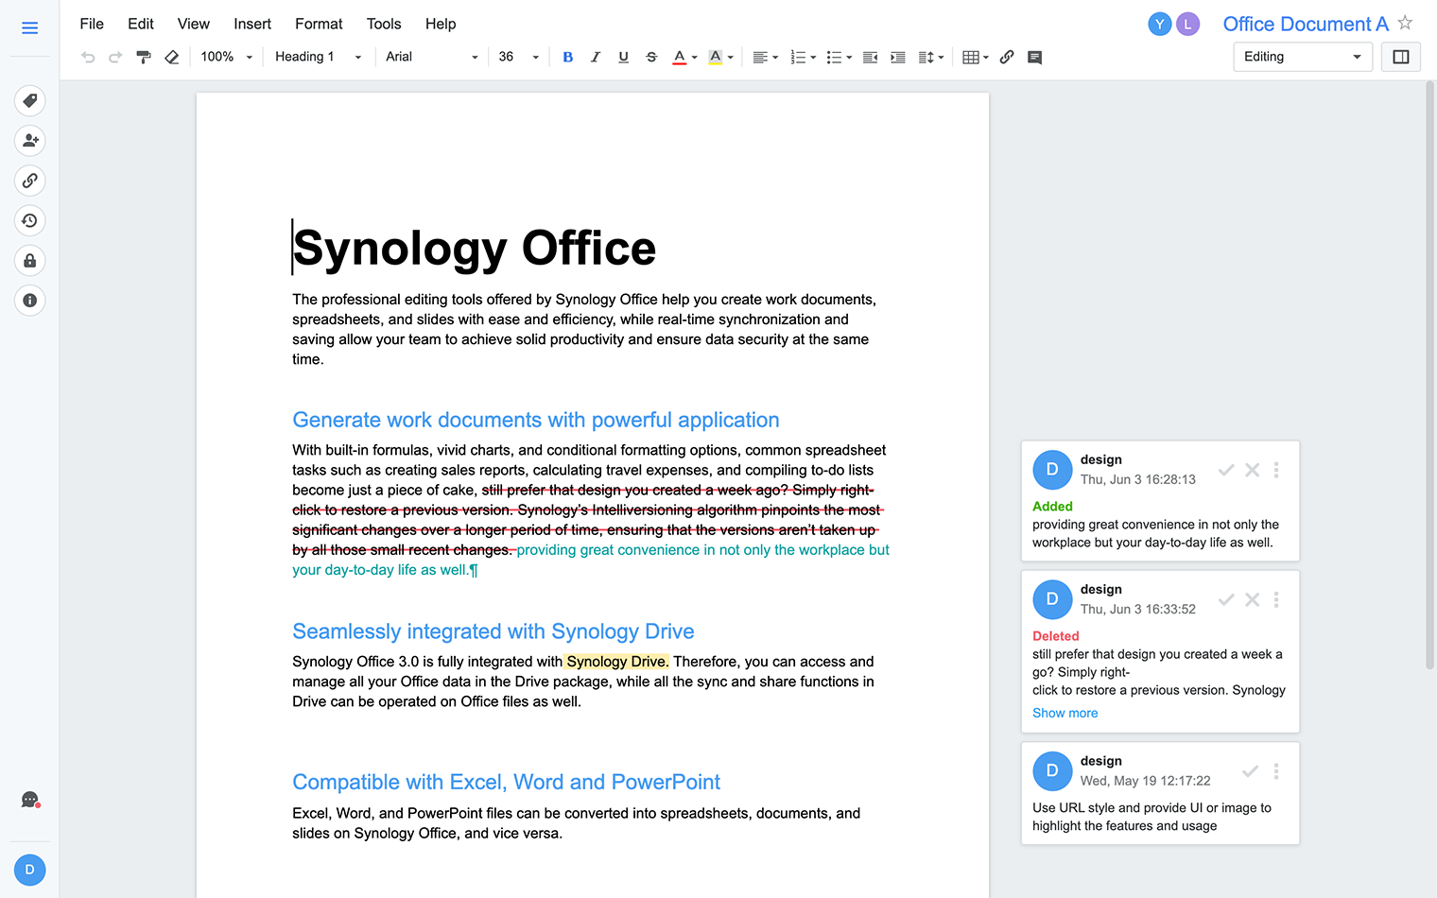Toggle italic formatting

click(596, 58)
